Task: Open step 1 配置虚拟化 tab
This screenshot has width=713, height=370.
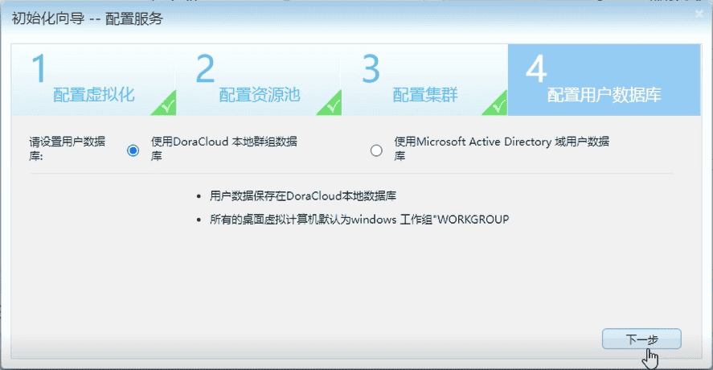Action: click(x=94, y=80)
